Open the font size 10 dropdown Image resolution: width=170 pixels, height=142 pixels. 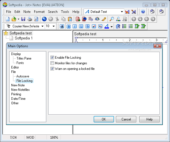[x=54, y=26]
